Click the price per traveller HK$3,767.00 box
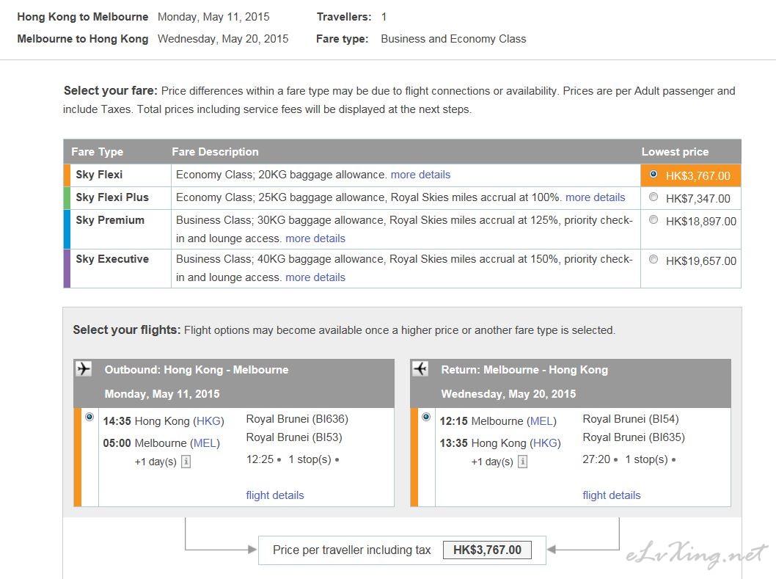This screenshot has width=776, height=579. (487, 550)
